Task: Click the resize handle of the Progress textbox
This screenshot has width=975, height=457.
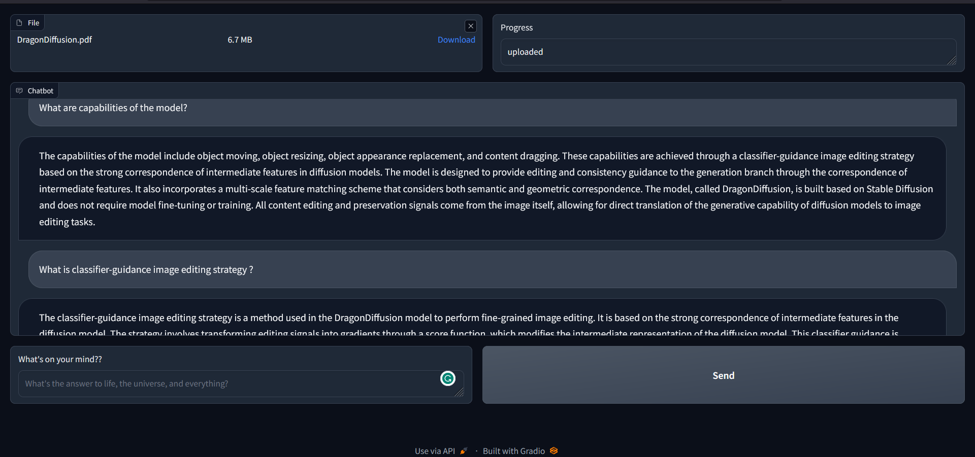Action: (952, 60)
